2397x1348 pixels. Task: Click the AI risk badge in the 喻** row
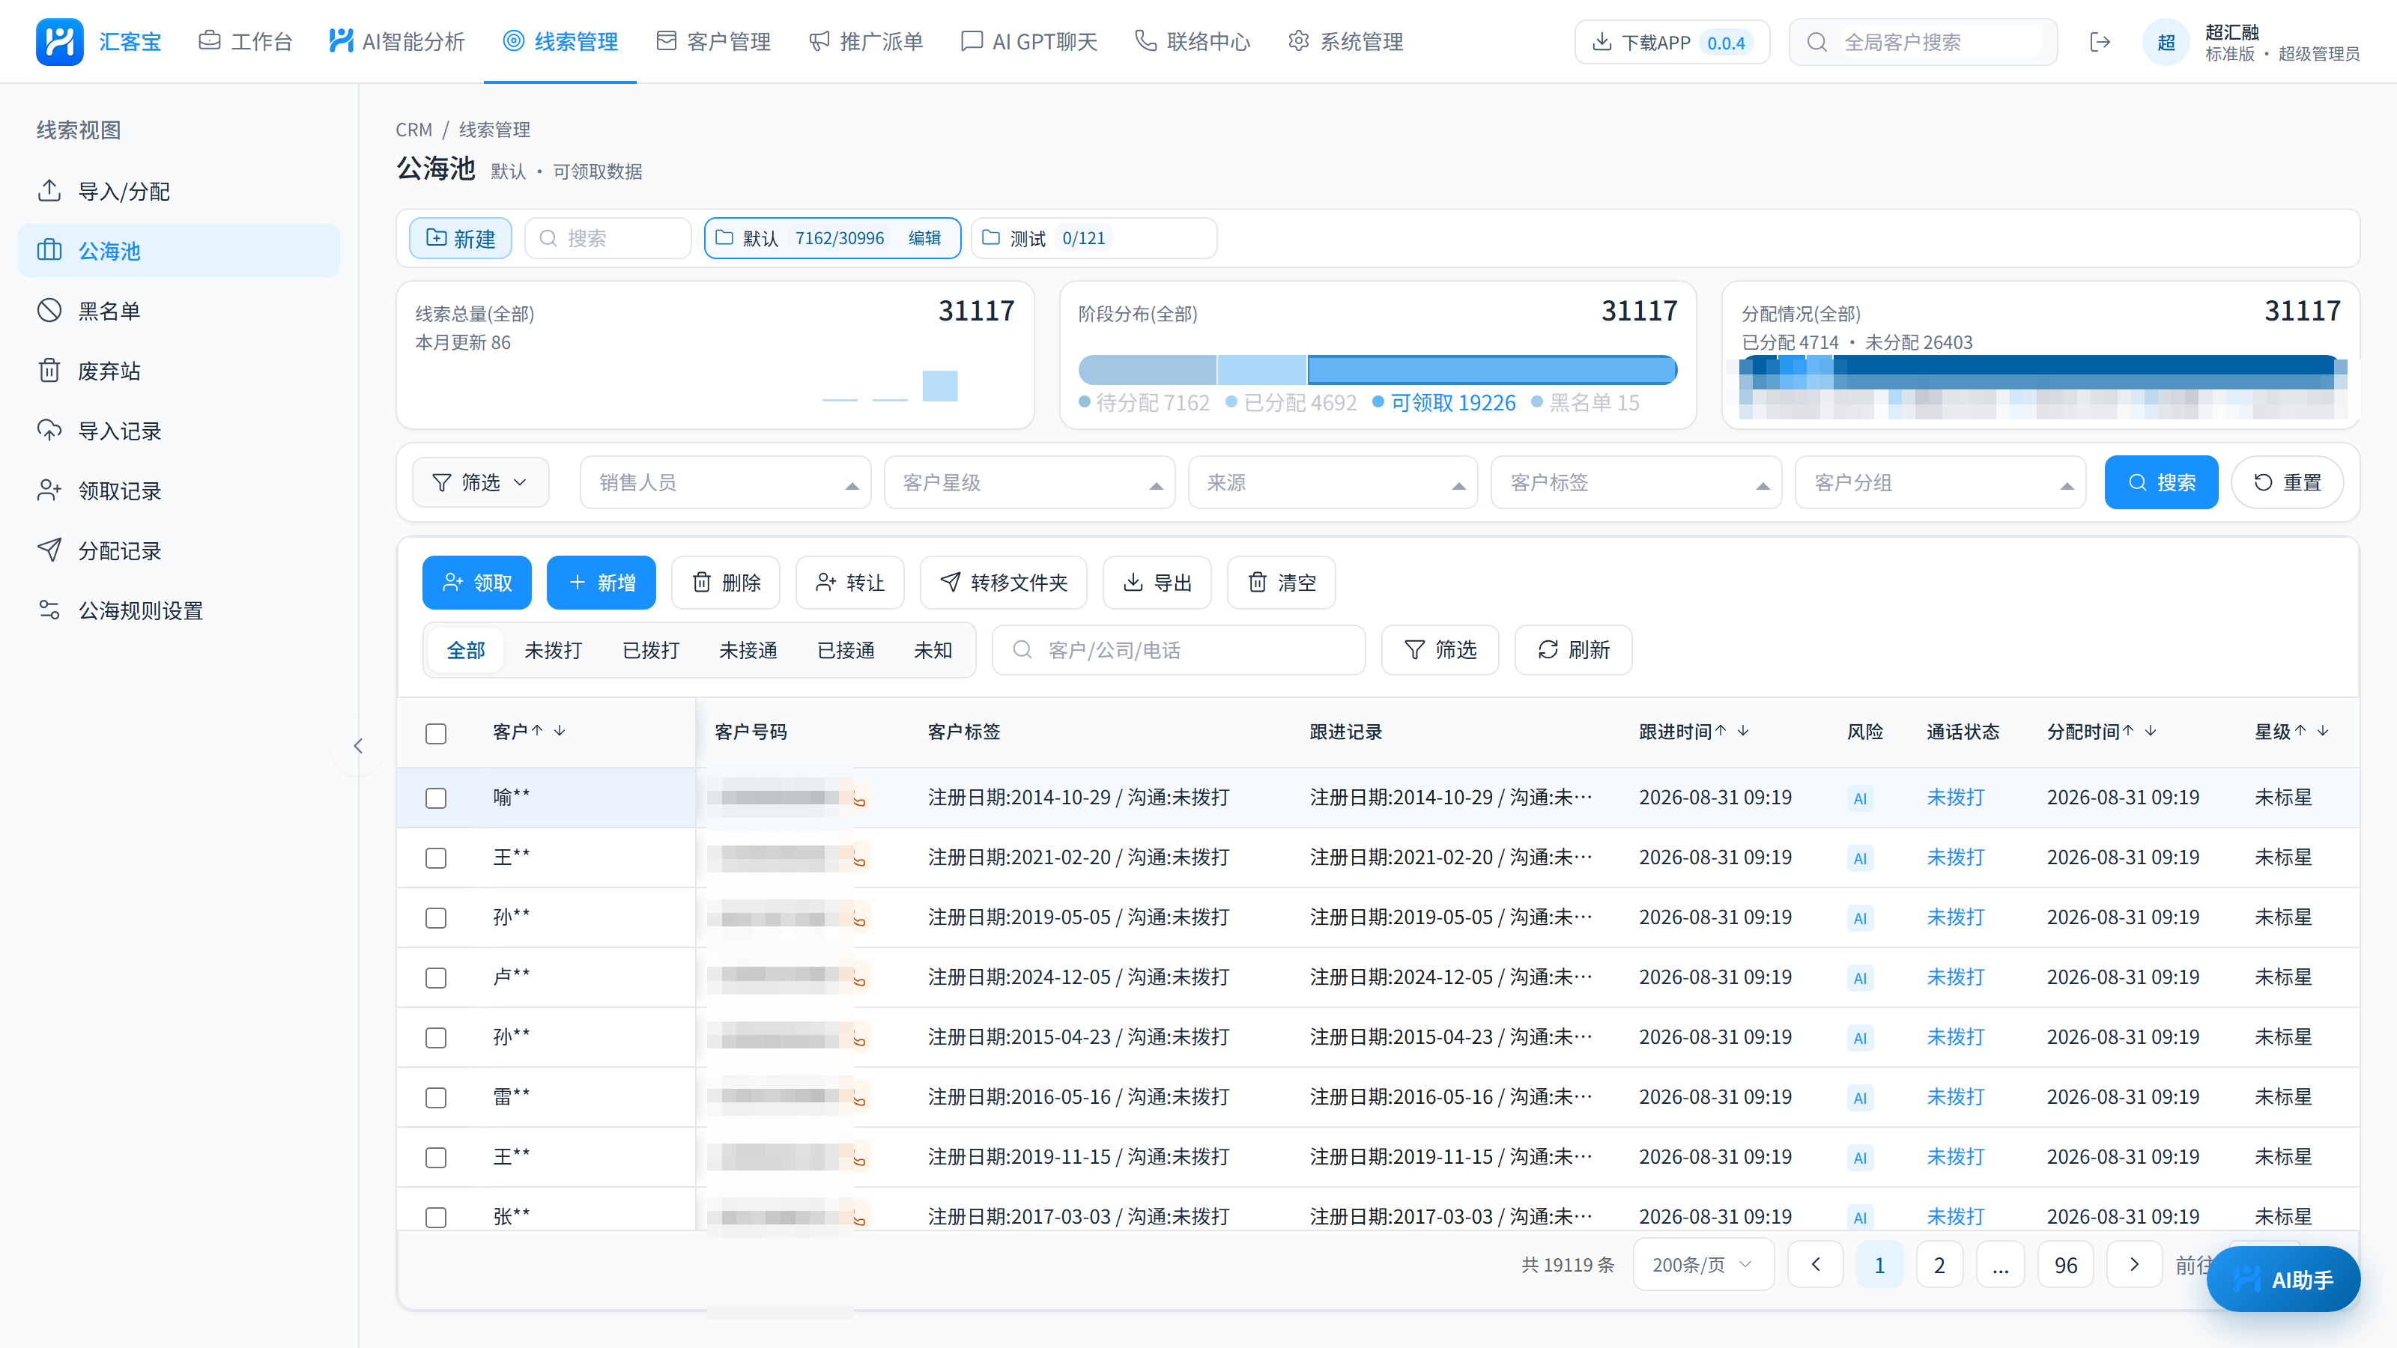1860,798
